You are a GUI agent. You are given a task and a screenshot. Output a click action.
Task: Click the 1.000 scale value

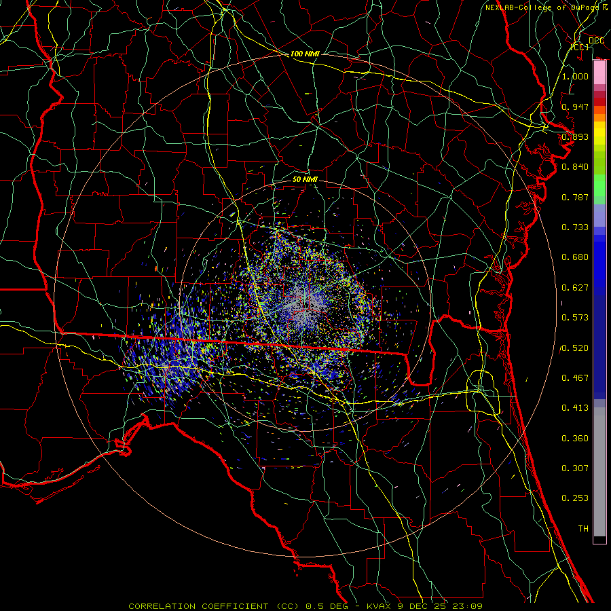tap(575, 76)
